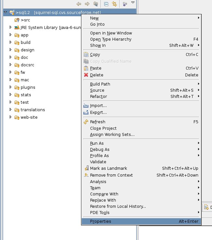This screenshot has height=240, width=212.
Task: Click the Collapse All toolbar icon
Action: point(106,4)
